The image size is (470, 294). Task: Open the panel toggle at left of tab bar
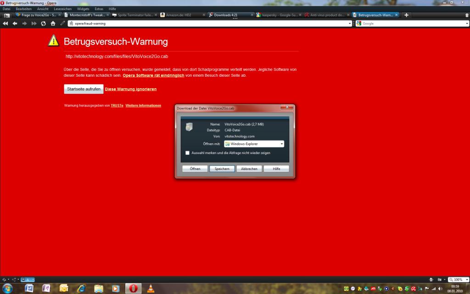click(7, 15)
